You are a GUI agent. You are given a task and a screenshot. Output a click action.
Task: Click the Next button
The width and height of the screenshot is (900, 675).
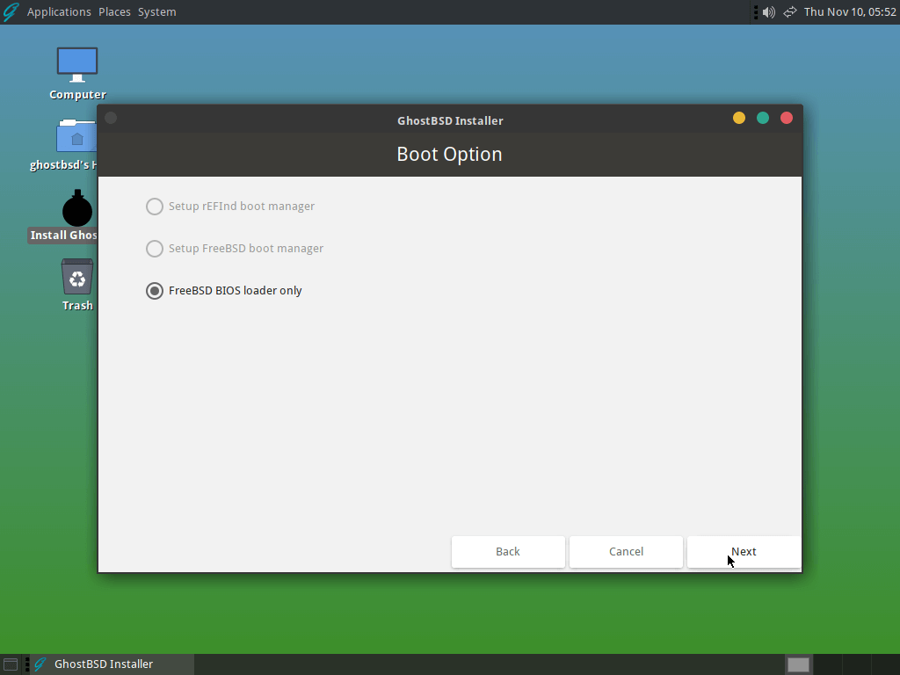744,552
